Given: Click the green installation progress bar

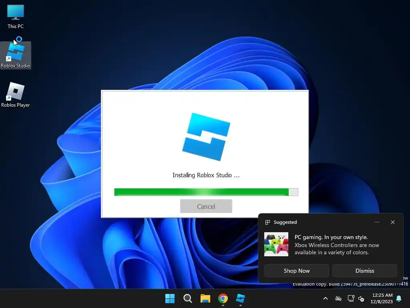Looking at the screenshot, I should tap(206, 192).
